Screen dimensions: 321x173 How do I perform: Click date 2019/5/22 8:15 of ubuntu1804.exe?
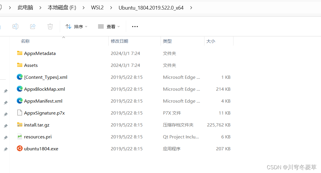click(x=127, y=149)
